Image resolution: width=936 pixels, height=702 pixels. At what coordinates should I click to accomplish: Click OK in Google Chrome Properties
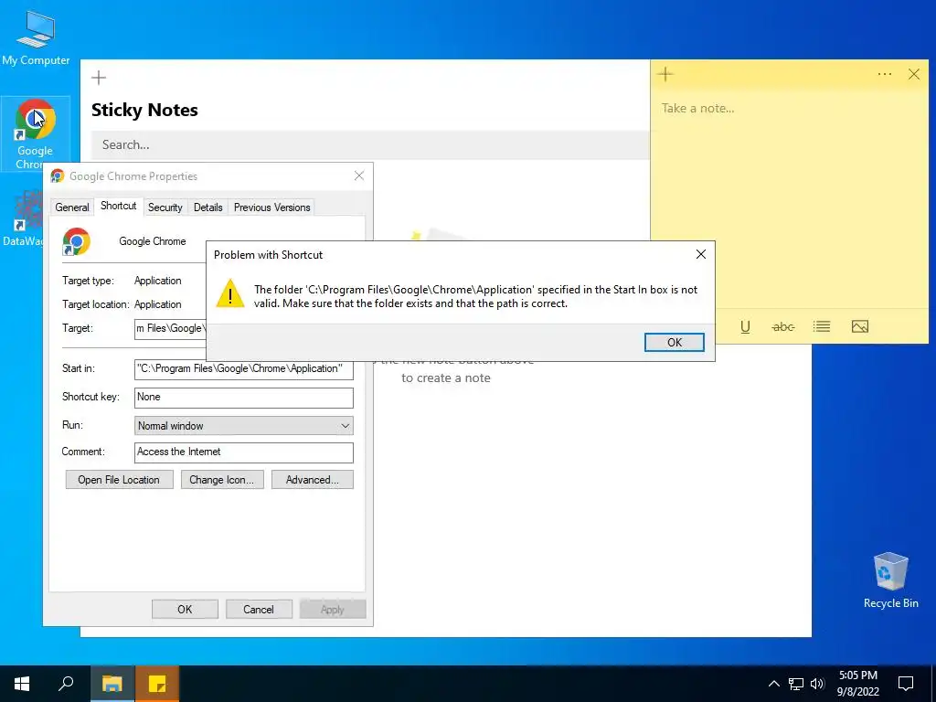point(185,610)
